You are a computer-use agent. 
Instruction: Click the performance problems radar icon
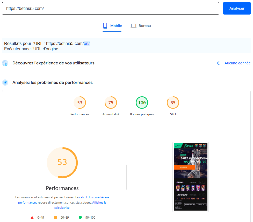[x=5, y=83]
